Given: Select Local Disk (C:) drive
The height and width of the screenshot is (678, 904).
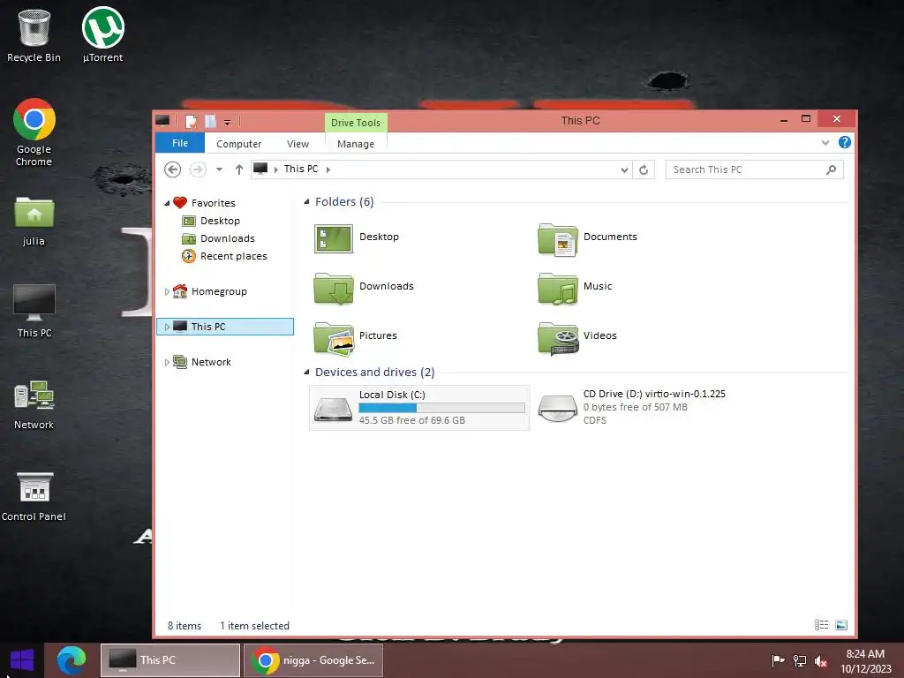Looking at the screenshot, I should click(419, 408).
